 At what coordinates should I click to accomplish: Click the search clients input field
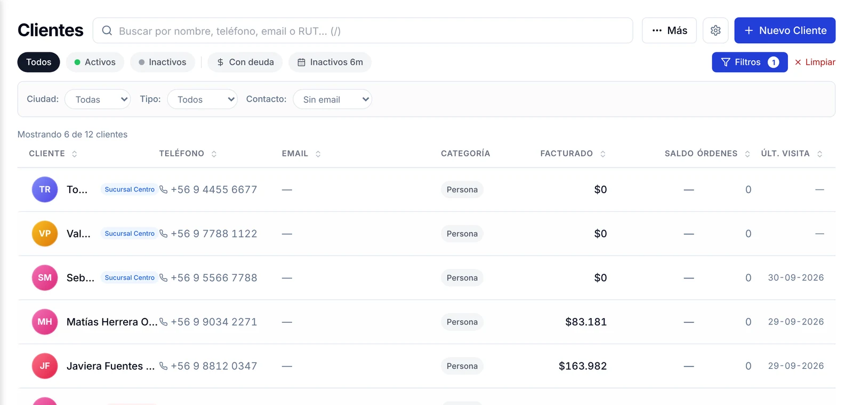point(363,30)
